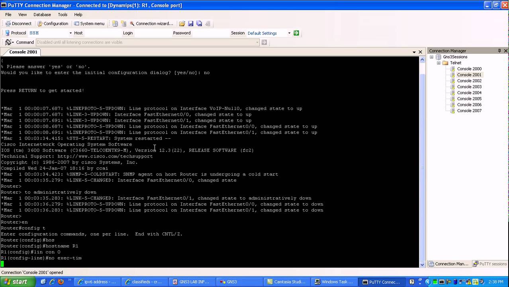The width and height of the screenshot is (509, 287).
Task: Select Console 2002 in the tree
Action: [x=469, y=81]
